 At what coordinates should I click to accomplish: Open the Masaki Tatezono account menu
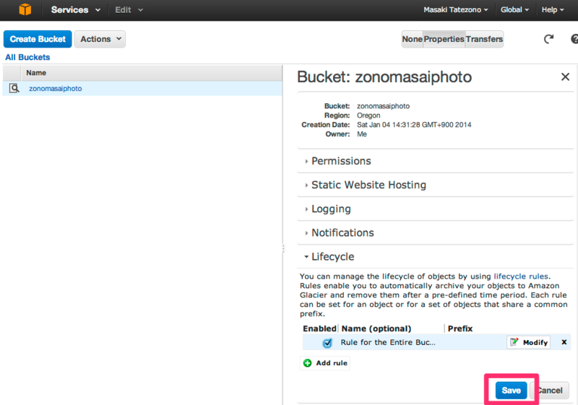(456, 10)
